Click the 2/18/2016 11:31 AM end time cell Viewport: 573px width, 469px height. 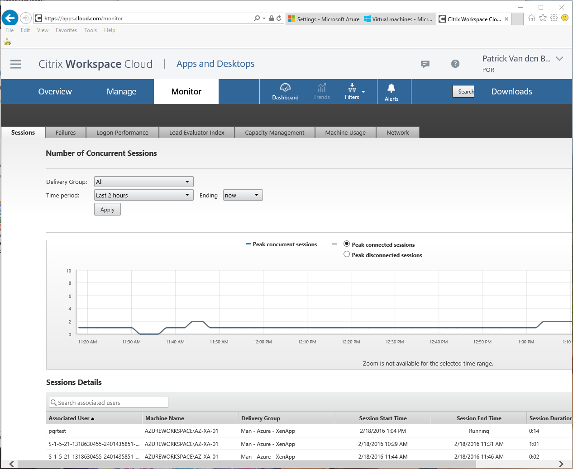[479, 444]
